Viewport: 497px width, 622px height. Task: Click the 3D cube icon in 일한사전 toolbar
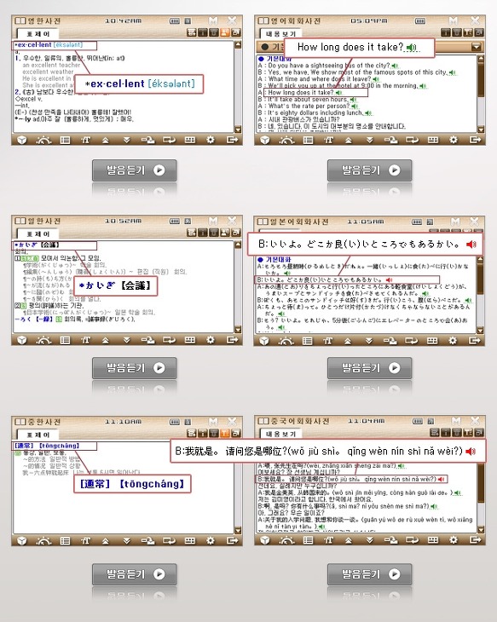22,340
